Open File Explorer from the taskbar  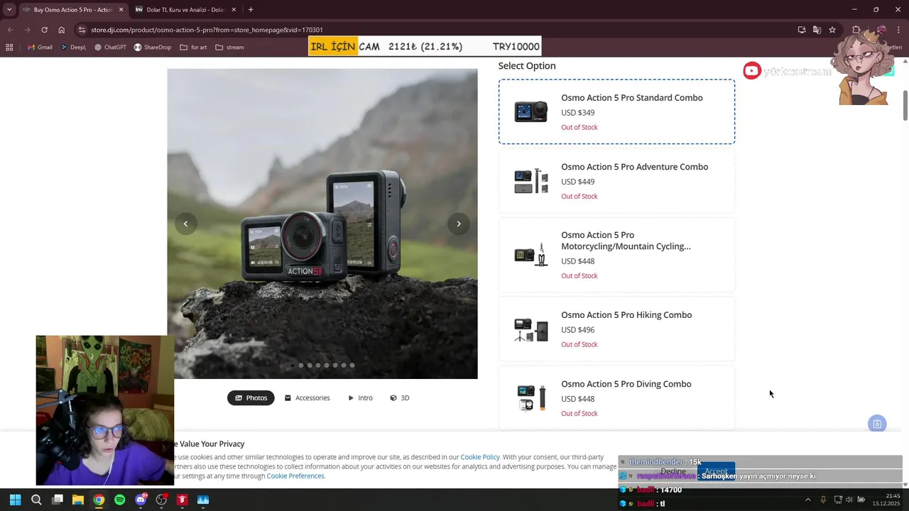[x=78, y=500]
